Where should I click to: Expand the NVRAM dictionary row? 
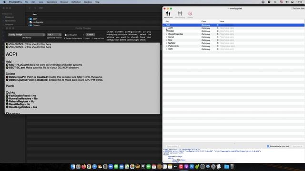[167, 43]
